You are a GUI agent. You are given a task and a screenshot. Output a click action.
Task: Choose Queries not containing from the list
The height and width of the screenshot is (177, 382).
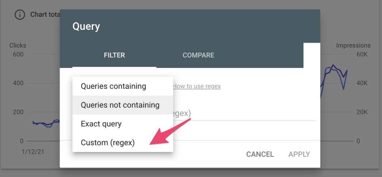point(120,105)
